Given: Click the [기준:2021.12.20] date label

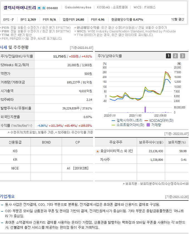Looking at the screenshot, I should (177, 197).
